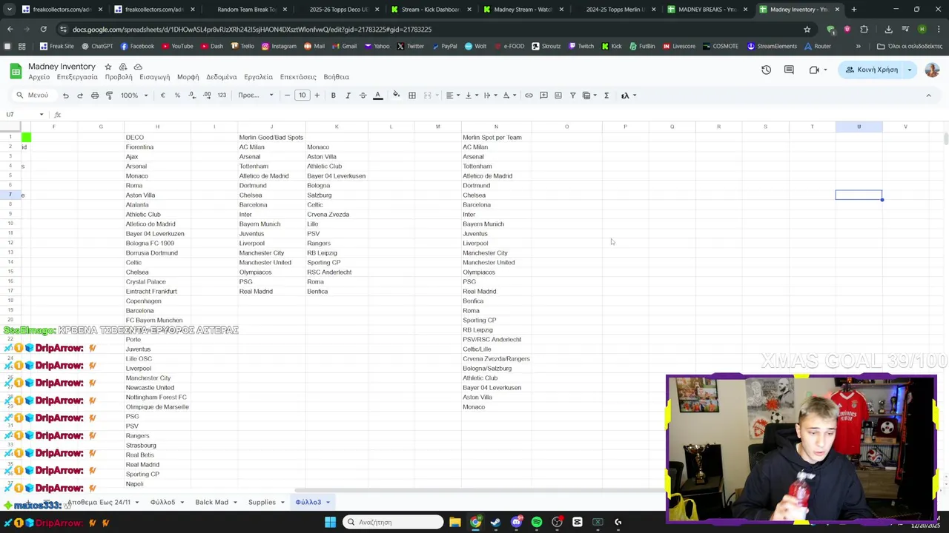Toggle strikethrough formatting
949x533 pixels.
pos(363,95)
